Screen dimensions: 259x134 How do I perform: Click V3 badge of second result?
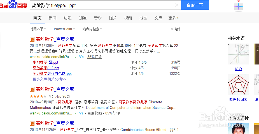[x=81, y=113]
